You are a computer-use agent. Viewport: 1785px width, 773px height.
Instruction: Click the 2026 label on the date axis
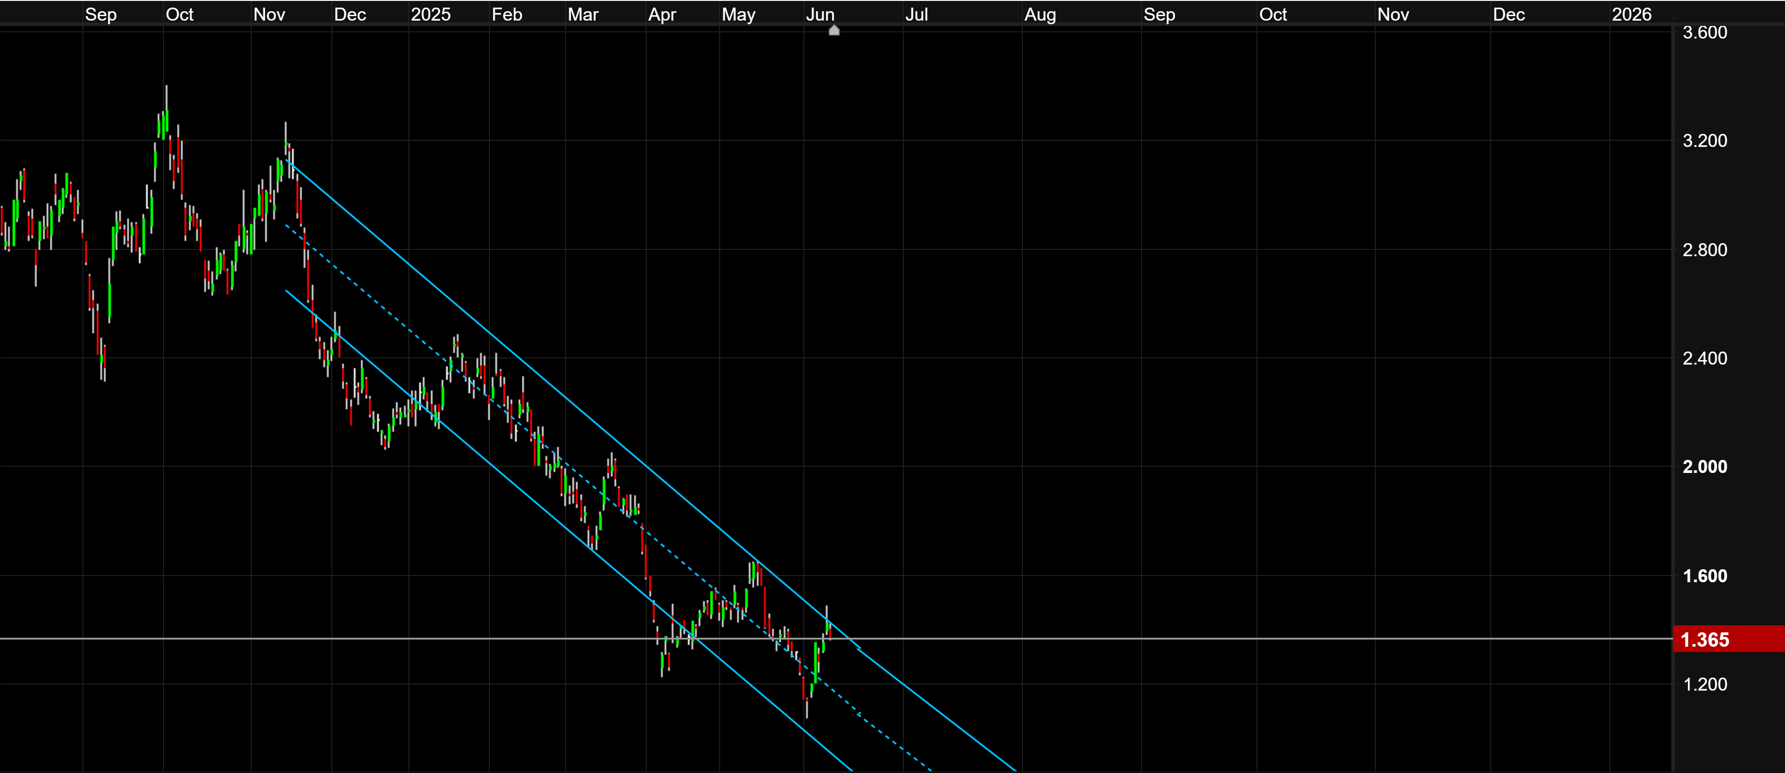[x=1631, y=15]
